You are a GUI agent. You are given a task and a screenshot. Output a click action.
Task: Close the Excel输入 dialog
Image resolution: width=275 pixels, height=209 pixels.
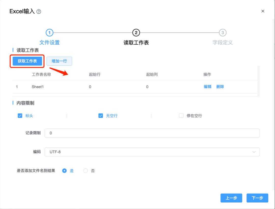[x=263, y=11]
